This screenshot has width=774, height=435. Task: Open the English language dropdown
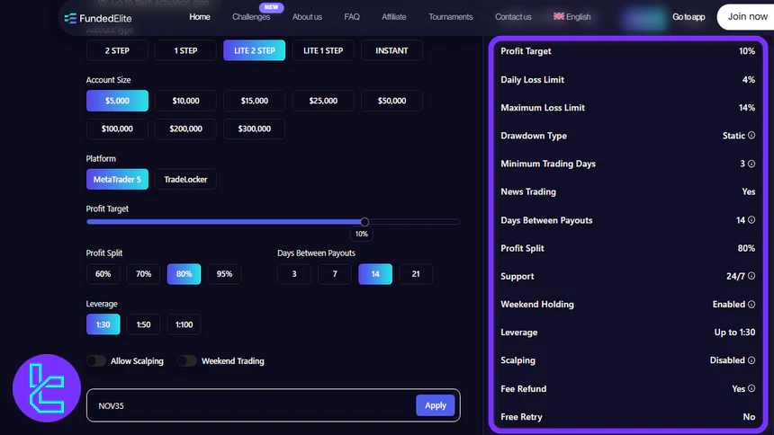pos(572,17)
